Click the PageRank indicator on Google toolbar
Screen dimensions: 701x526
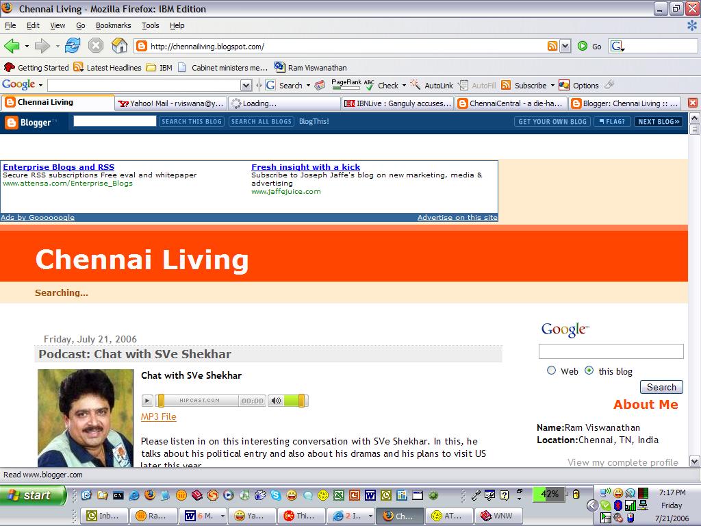[346, 84]
